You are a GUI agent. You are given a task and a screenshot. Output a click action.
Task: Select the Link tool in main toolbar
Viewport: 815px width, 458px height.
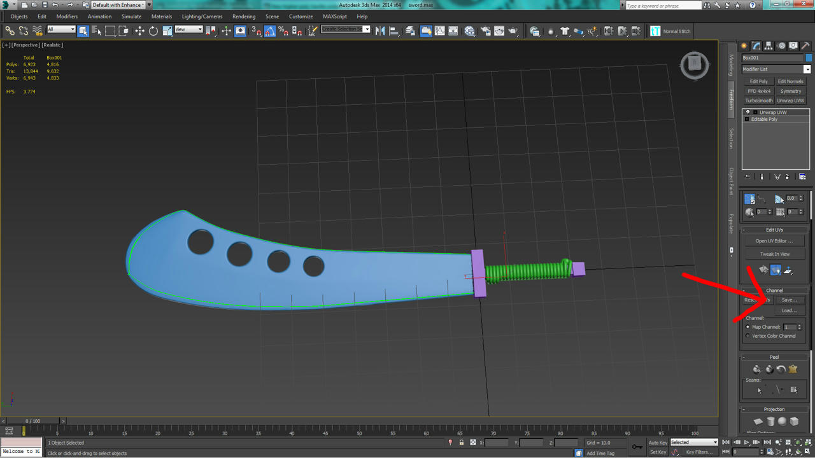pos(10,31)
